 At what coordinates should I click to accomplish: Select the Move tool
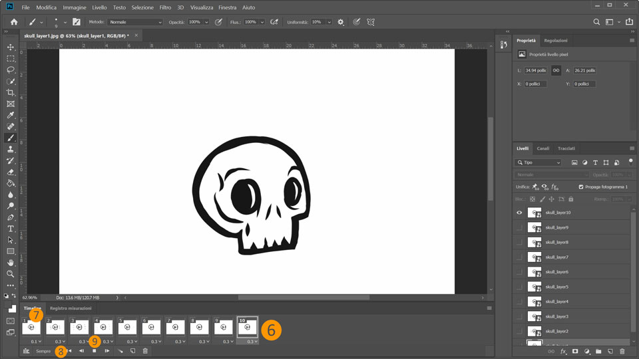pyautogui.click(x=11, y=47)
